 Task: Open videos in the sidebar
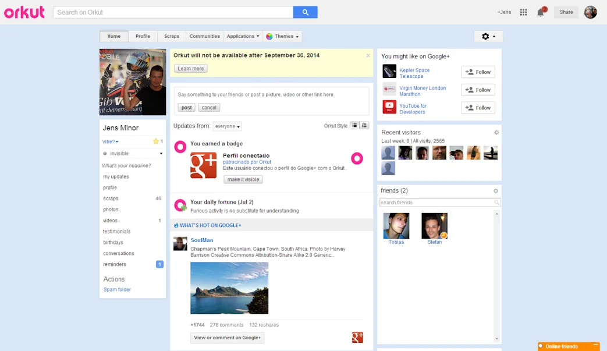point(111,221)
